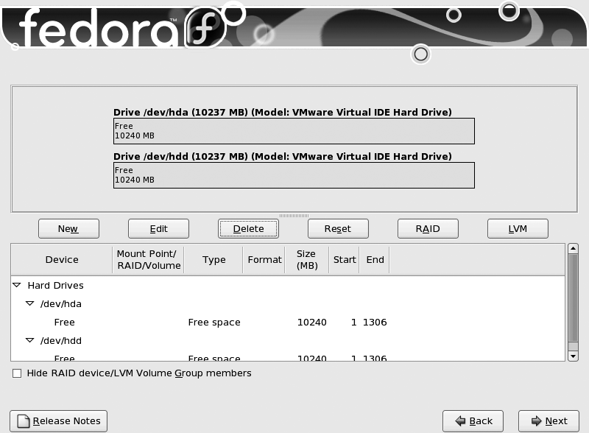The image size is (589, 433).
Task: Collapse the /dev/hda device entry
Action: click(x=29, y=303)
